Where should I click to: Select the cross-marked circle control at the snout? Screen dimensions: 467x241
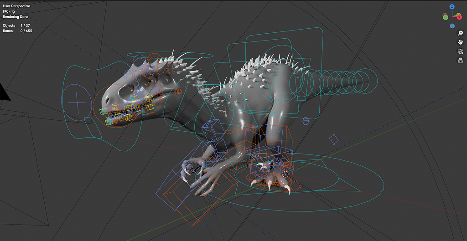click(77, 103)
